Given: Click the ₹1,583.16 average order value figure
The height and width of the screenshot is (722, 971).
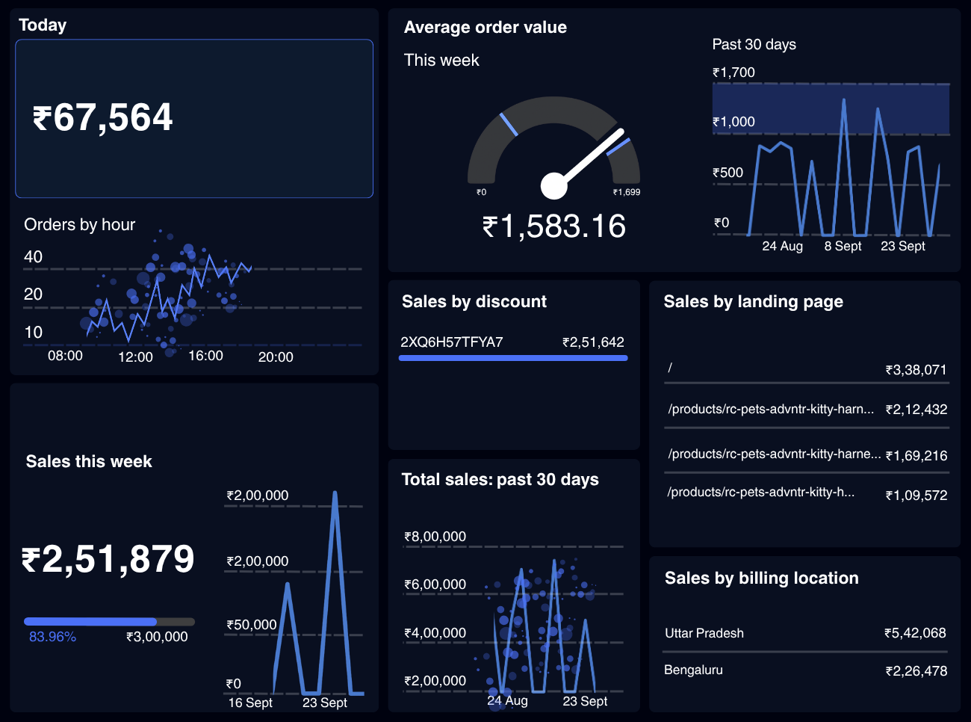Looking at the screenshot, I should click(x=553, y=226).
